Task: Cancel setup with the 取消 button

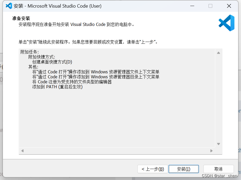Action: 218,169
